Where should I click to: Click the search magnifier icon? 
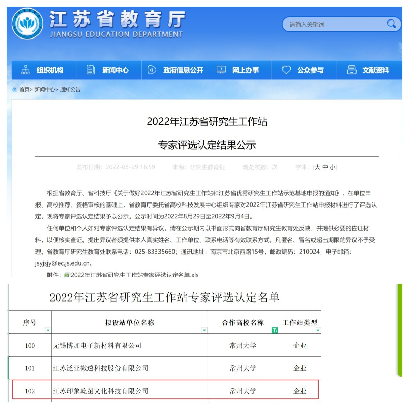(x=391, y=24)
